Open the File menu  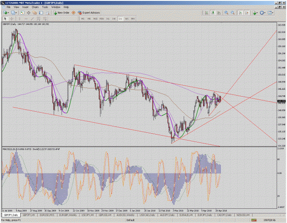(8, 7)
